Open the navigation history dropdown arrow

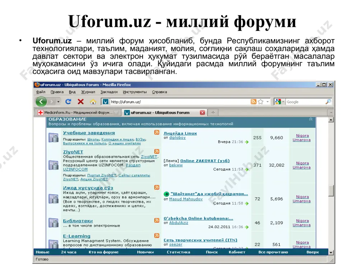pos(59,102)
